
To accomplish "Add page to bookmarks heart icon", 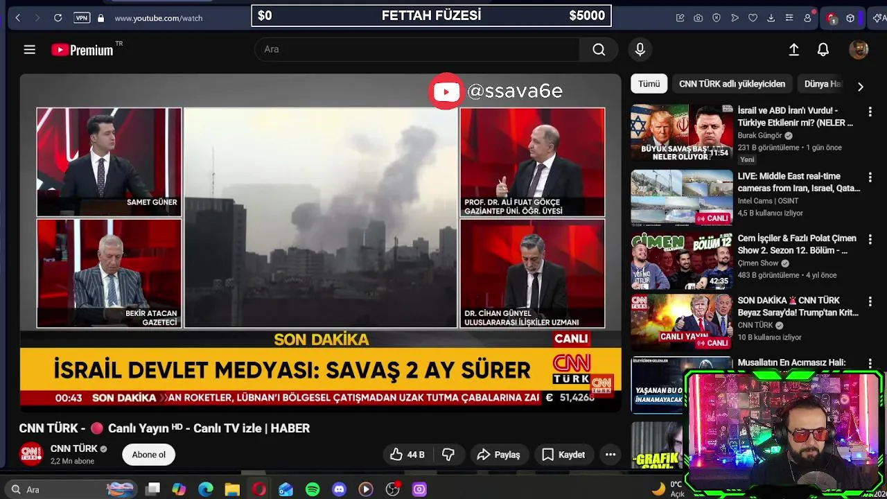I will pos(753,18).
